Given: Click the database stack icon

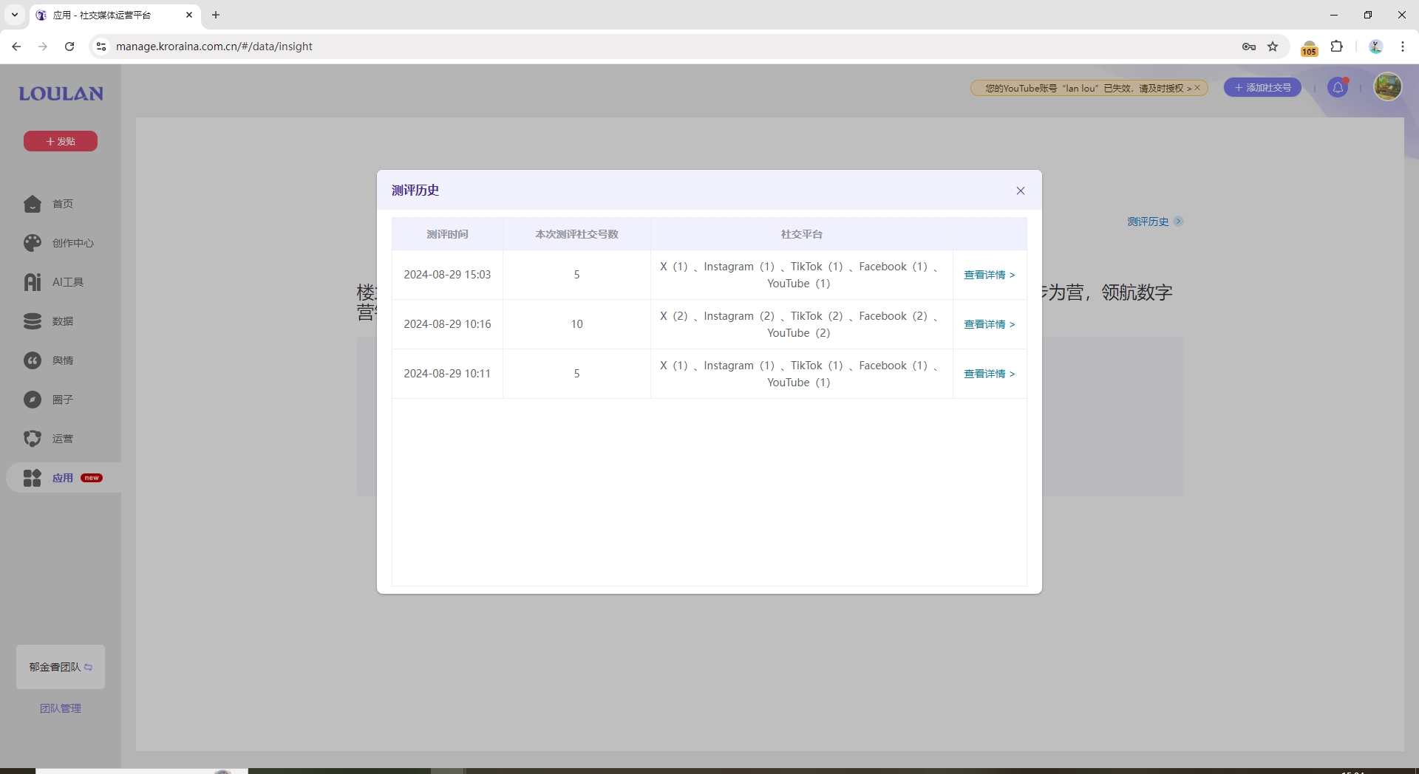Looking at the screenshot, I should click(x=33, y=321).
